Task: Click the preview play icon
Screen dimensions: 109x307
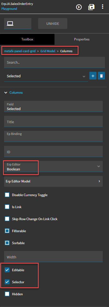Action: [x=79, y=7]
